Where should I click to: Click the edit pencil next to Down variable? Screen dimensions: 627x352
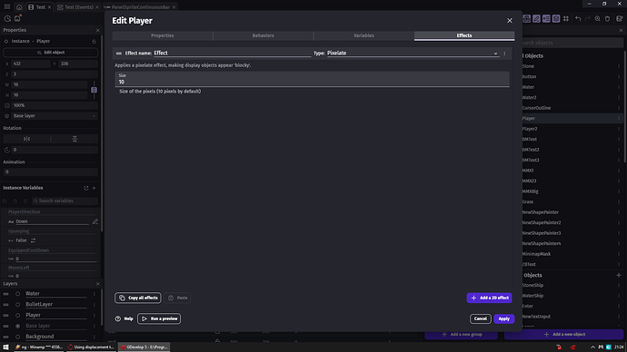95,221
